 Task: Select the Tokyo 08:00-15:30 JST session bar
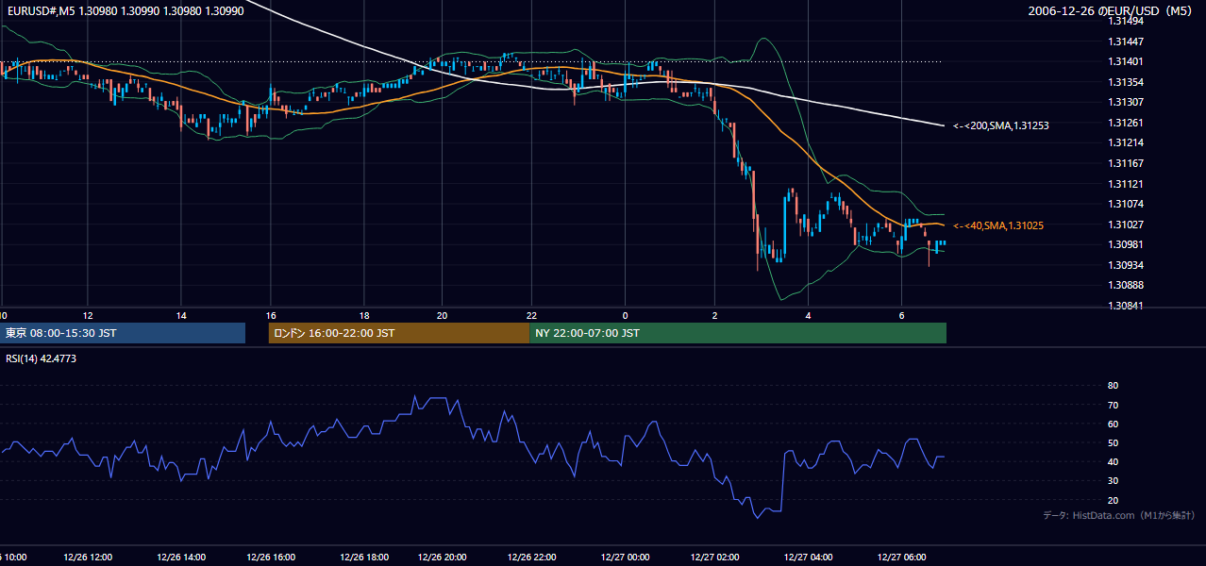[123, 333]
